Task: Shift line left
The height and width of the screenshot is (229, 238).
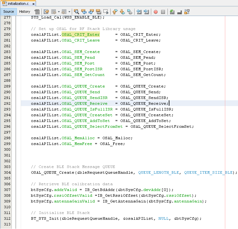Action: 139,12
